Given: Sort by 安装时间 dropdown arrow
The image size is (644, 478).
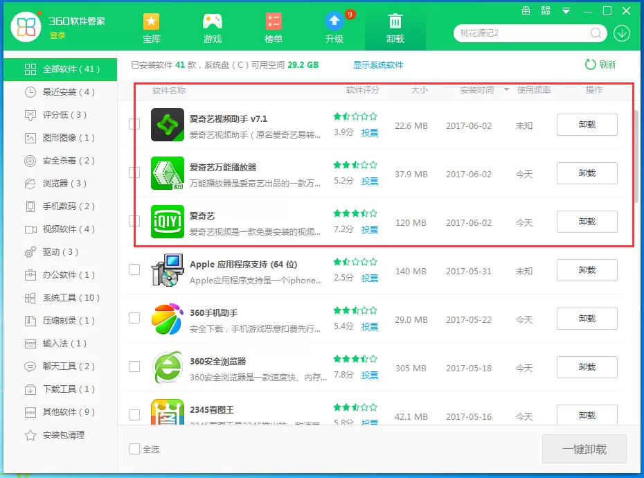Looking at the screenshot, I should click(x=506, y=89).
